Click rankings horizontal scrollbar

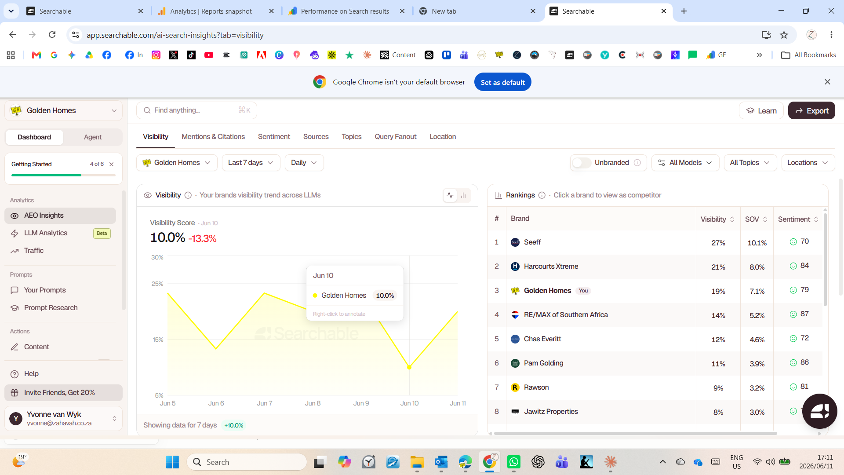635,433
